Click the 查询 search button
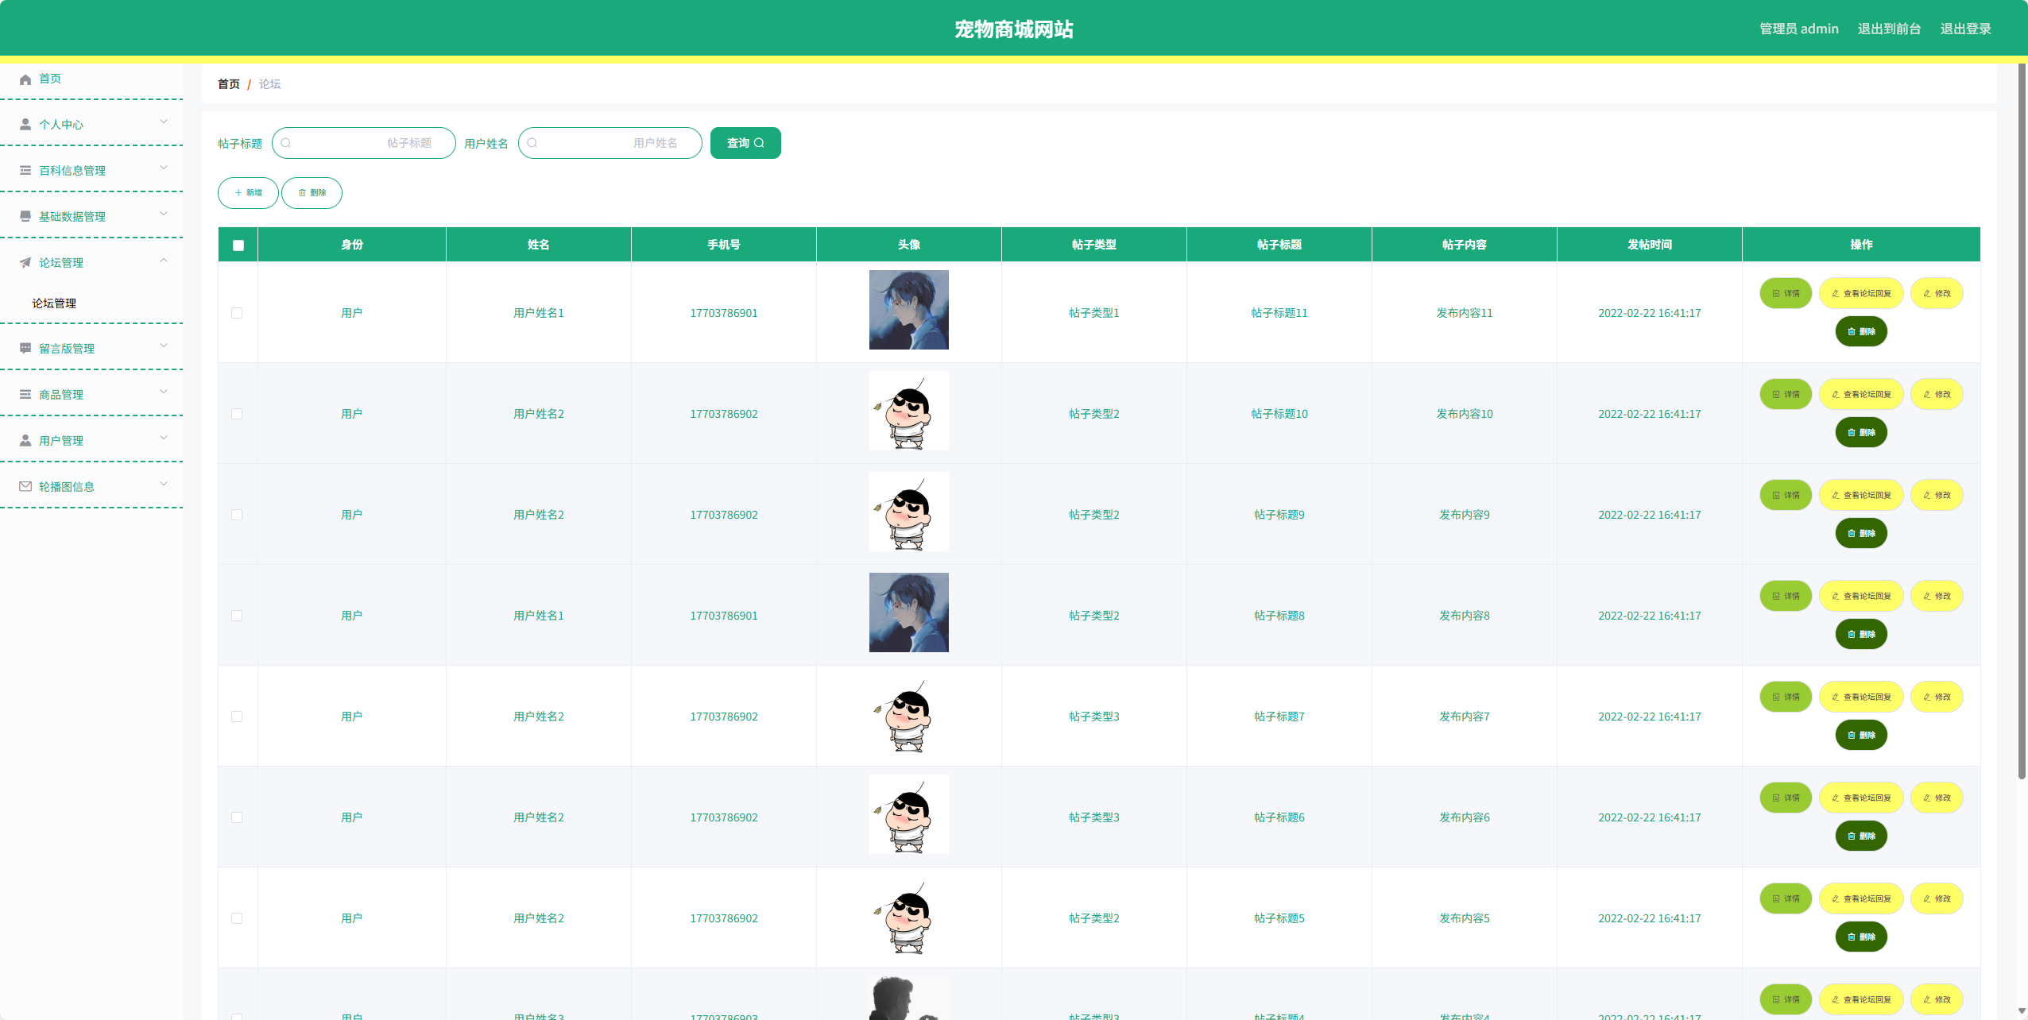 pos(745,143)
